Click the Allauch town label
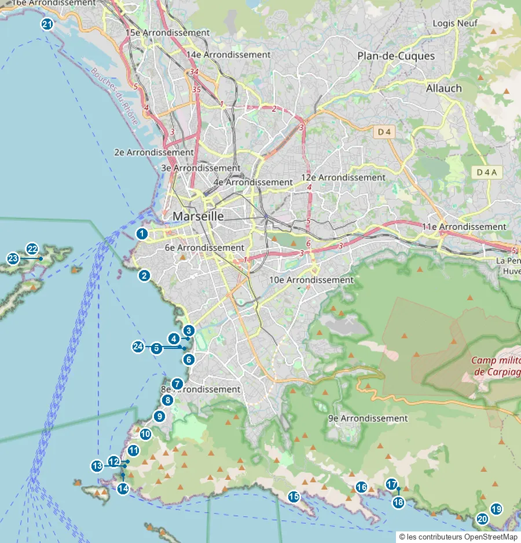 tap(444, 88)
